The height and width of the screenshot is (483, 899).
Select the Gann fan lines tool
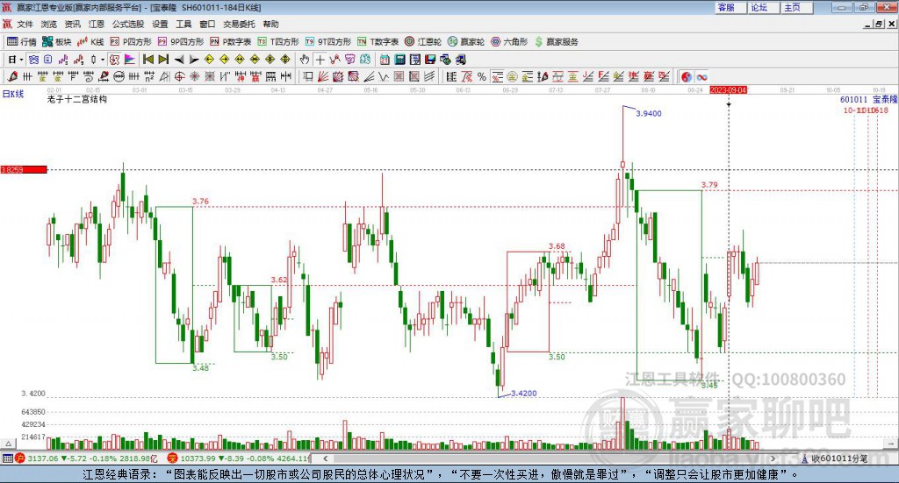(x=323, y=76)
